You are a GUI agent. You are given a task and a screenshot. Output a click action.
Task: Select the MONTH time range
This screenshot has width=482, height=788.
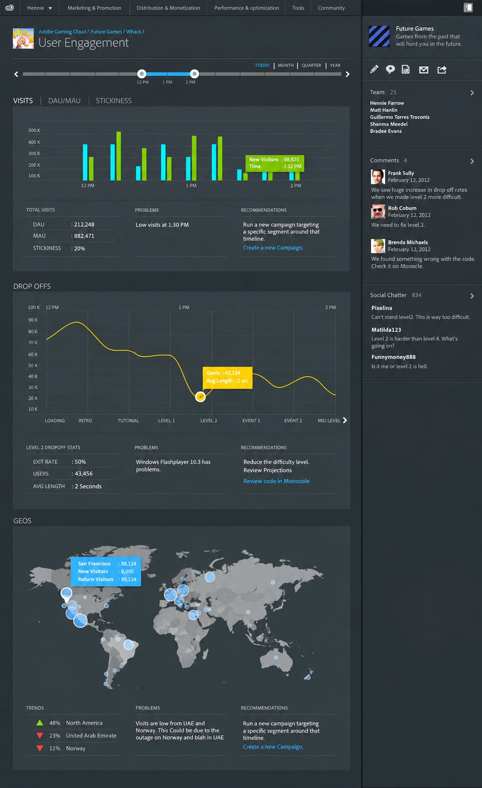coord(285,65)
